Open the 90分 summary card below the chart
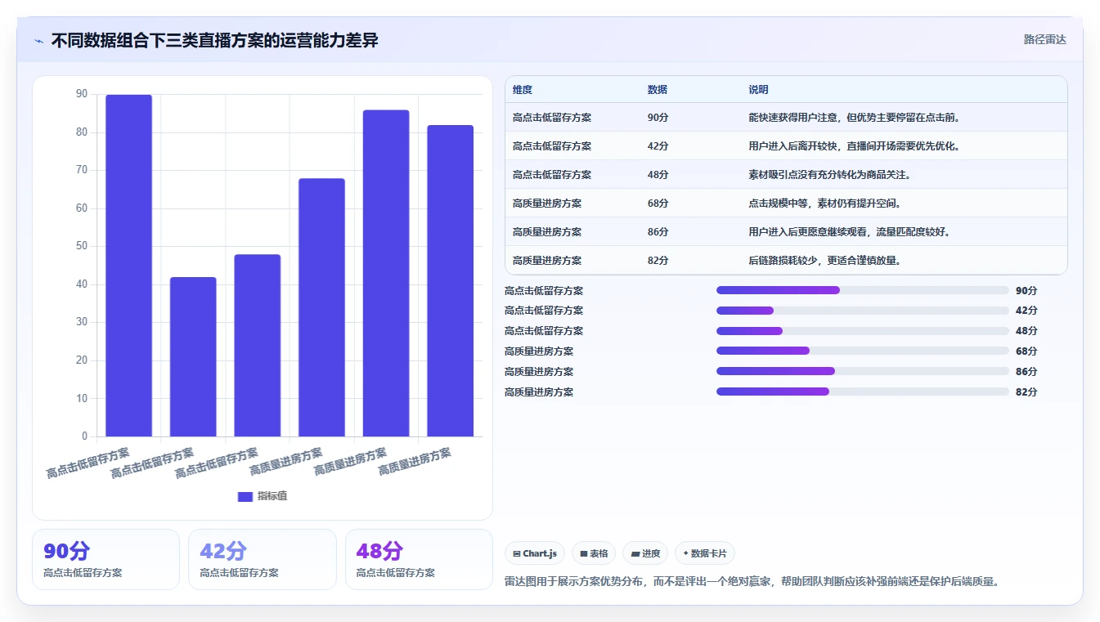The width and height of the screenshot is (1100, 622). click(x=106, y=559)
